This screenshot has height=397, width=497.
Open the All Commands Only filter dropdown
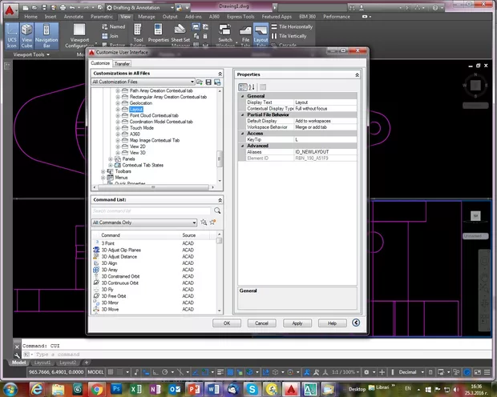click(193, 222)
